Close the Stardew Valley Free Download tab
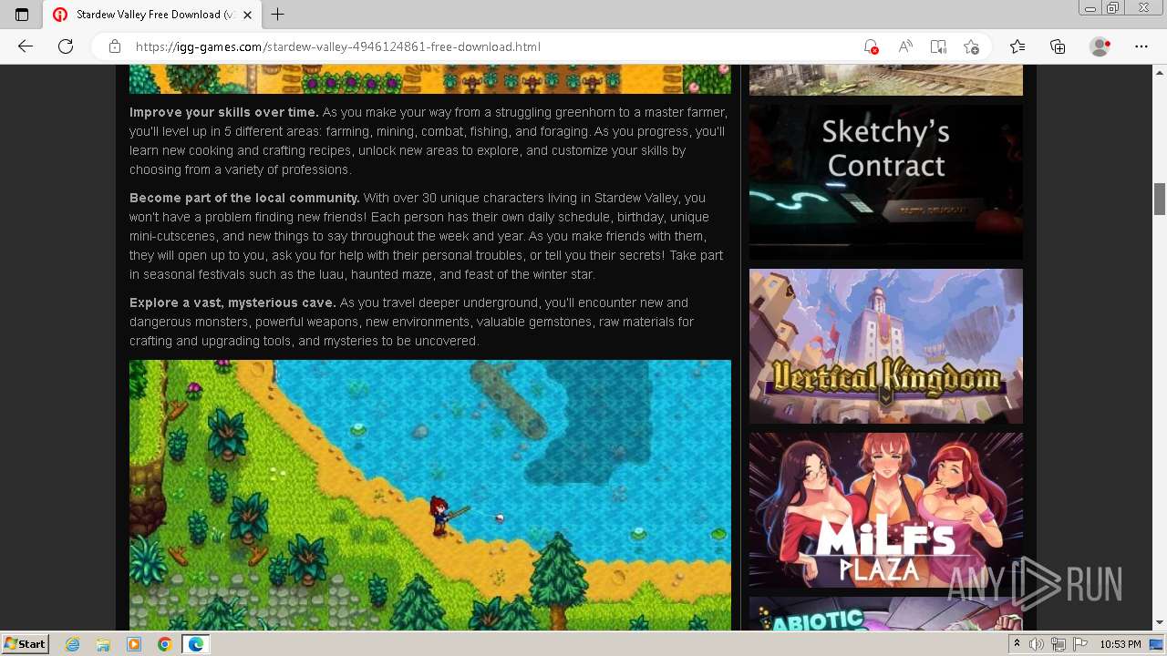The height and width of the screenshot is (656, 1167). 247,15
